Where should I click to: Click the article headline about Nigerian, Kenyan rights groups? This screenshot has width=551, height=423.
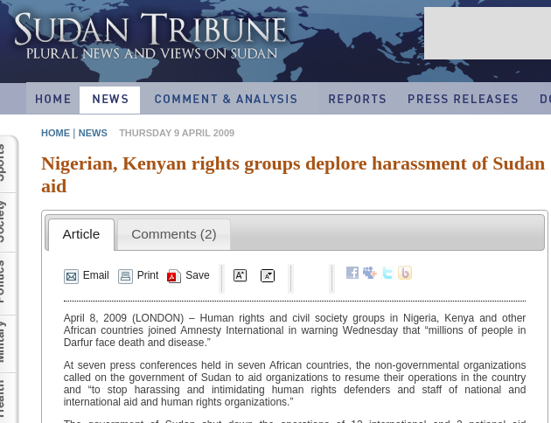pos(293,175)
